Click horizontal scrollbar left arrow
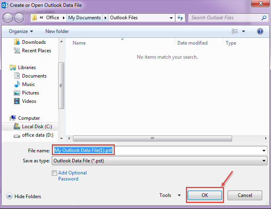The width and height of the screenshot is (271, 209). (69, 138)
